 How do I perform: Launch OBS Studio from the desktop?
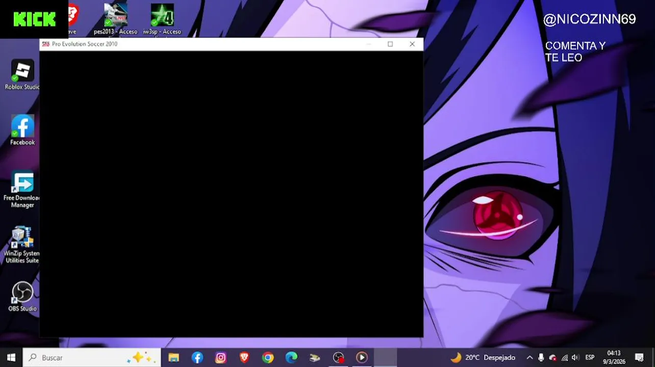click(22, 296)
